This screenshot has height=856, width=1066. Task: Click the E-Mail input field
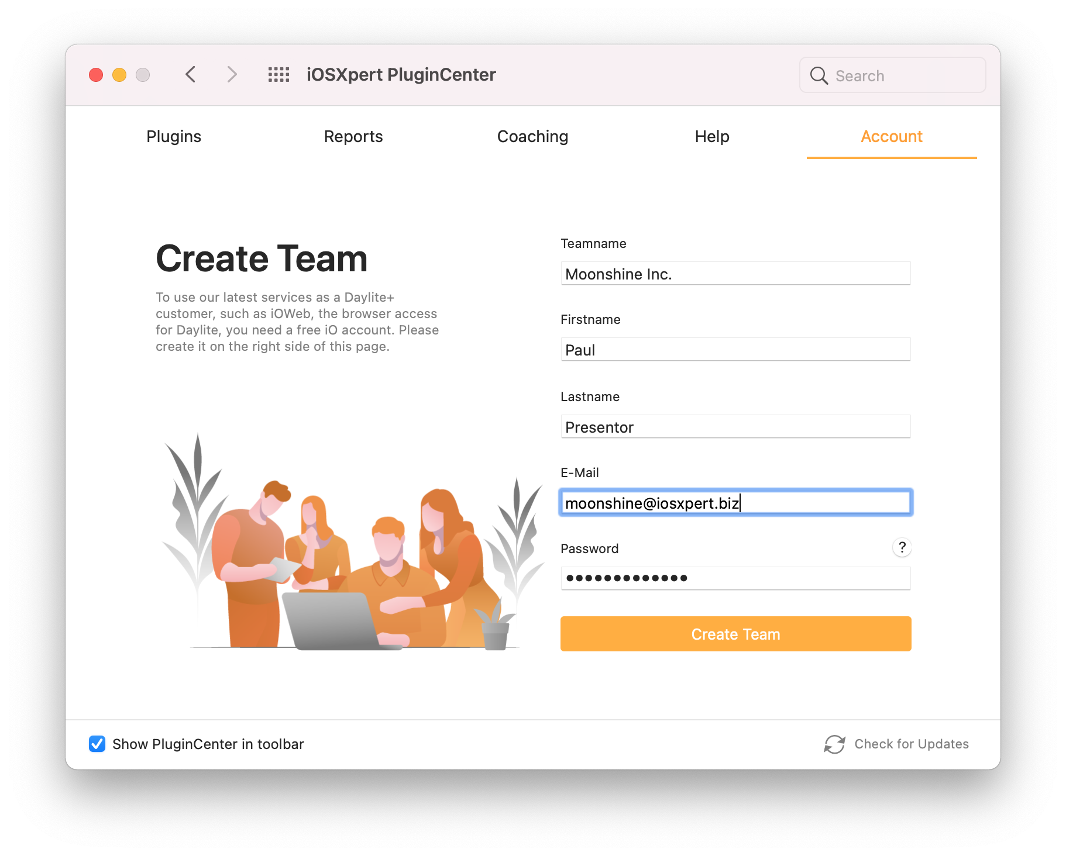click(x=735, y=503)
